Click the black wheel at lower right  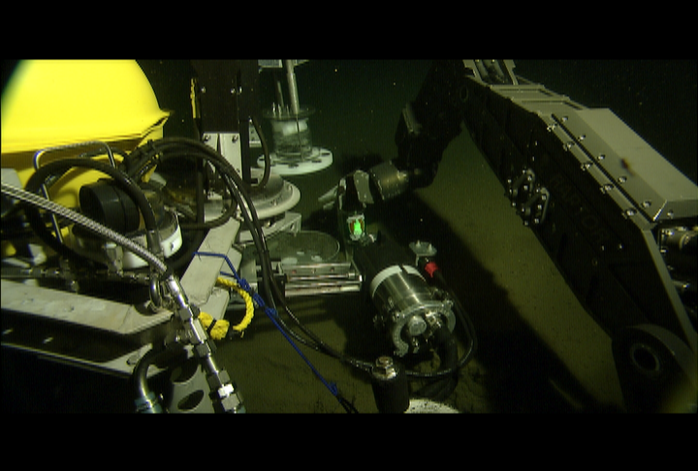(648, 359)
